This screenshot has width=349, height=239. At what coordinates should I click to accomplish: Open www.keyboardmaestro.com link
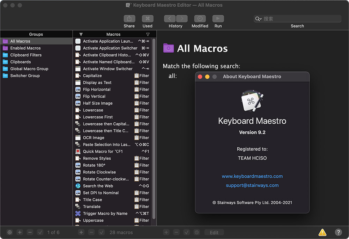[x=252, y=176]
